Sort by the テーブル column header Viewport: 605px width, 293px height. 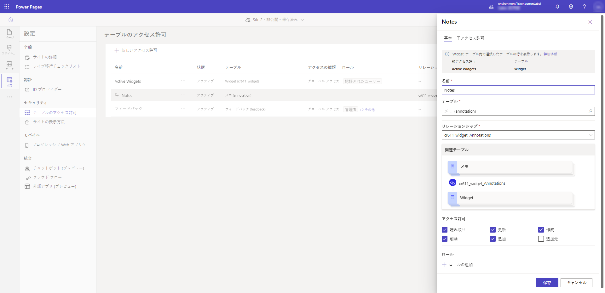click(233, 67)
